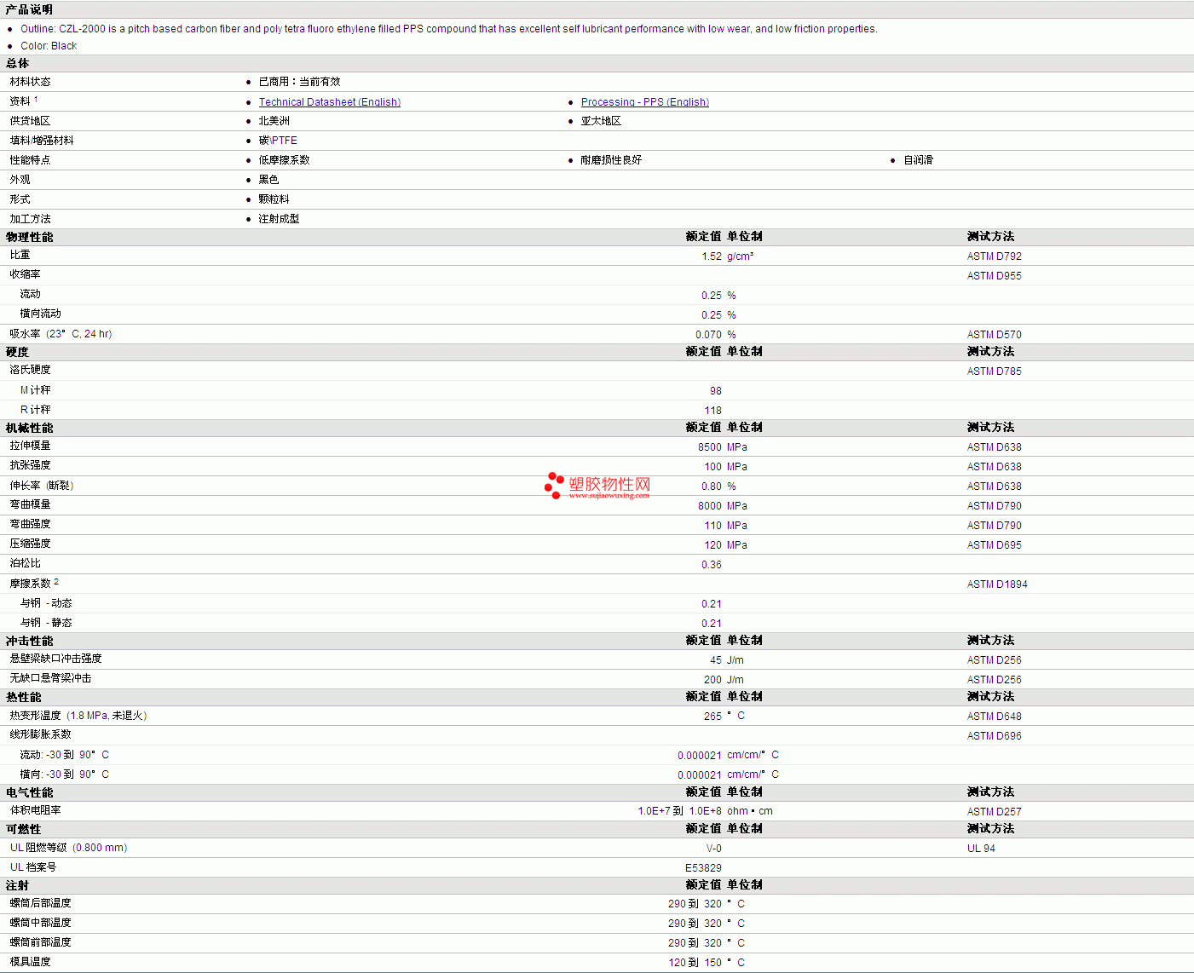Click the ASTM D792 test method
The image size is (1194, 973).
coord(994,256)
